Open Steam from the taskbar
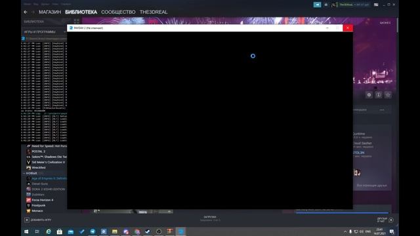The width and height of the screenshot is (420, 236). click(x=148, y=231)
